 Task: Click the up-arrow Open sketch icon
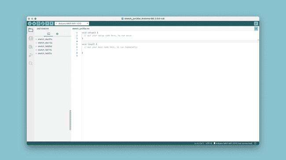click(47, 24)
